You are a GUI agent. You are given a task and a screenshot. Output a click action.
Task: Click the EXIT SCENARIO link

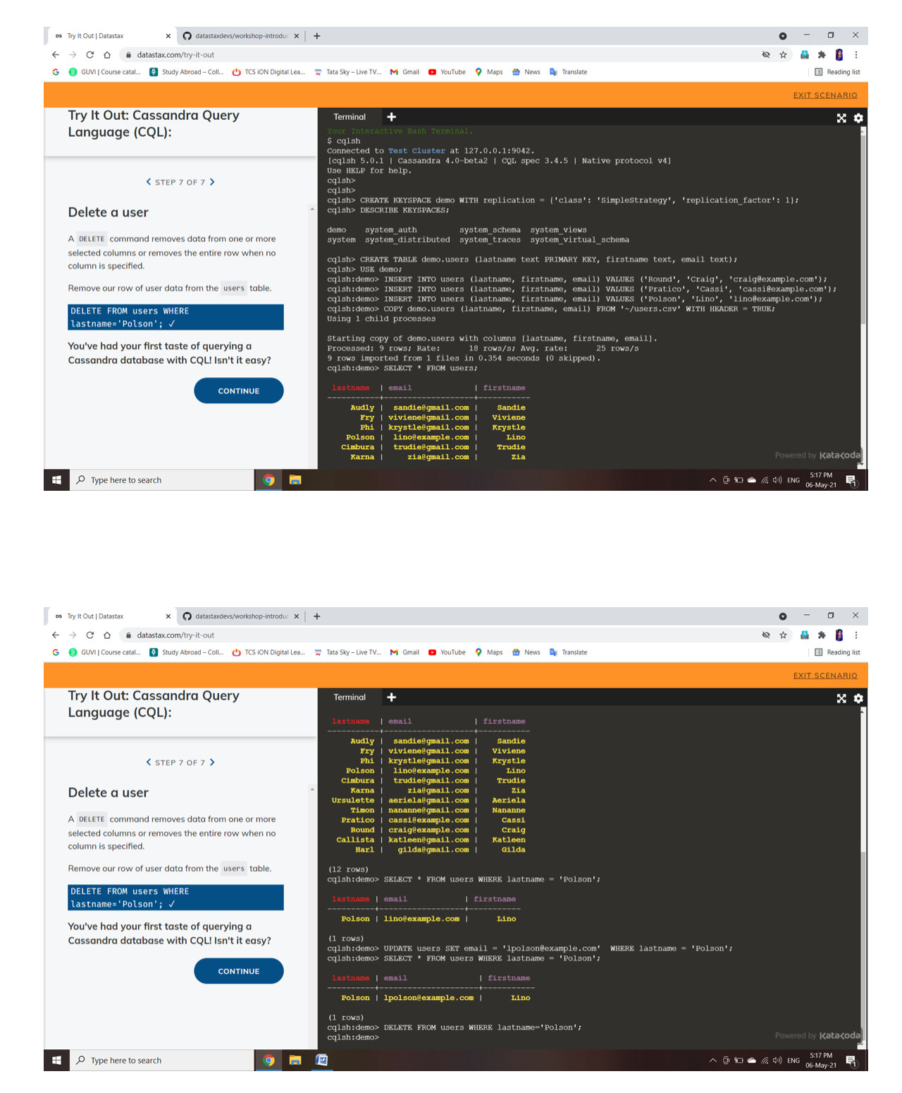point(824,95)
